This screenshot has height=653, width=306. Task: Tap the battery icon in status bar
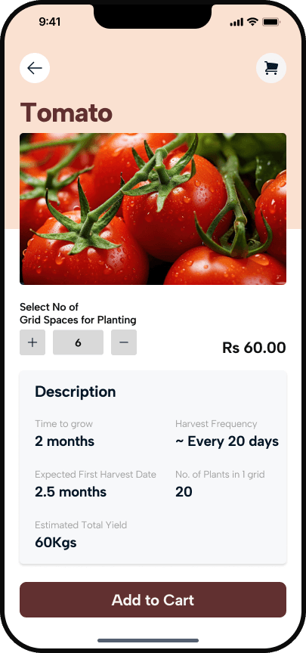click(271, 22)
